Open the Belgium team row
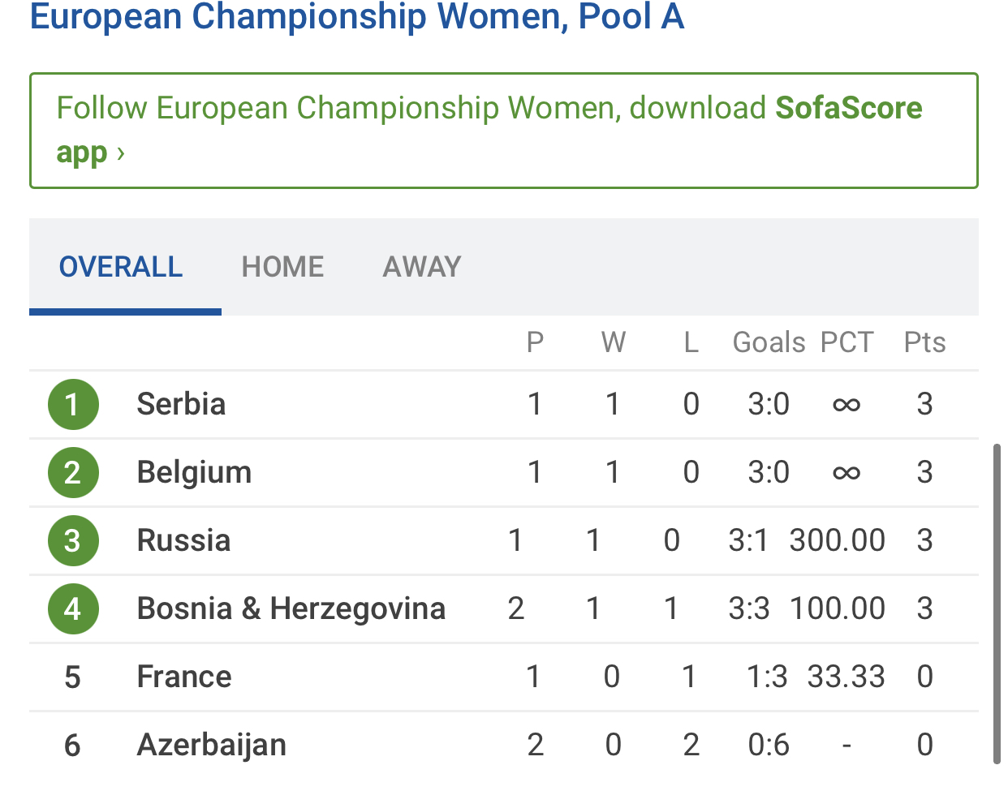The height and width of the screenshot is (791, 1008). 194,472
